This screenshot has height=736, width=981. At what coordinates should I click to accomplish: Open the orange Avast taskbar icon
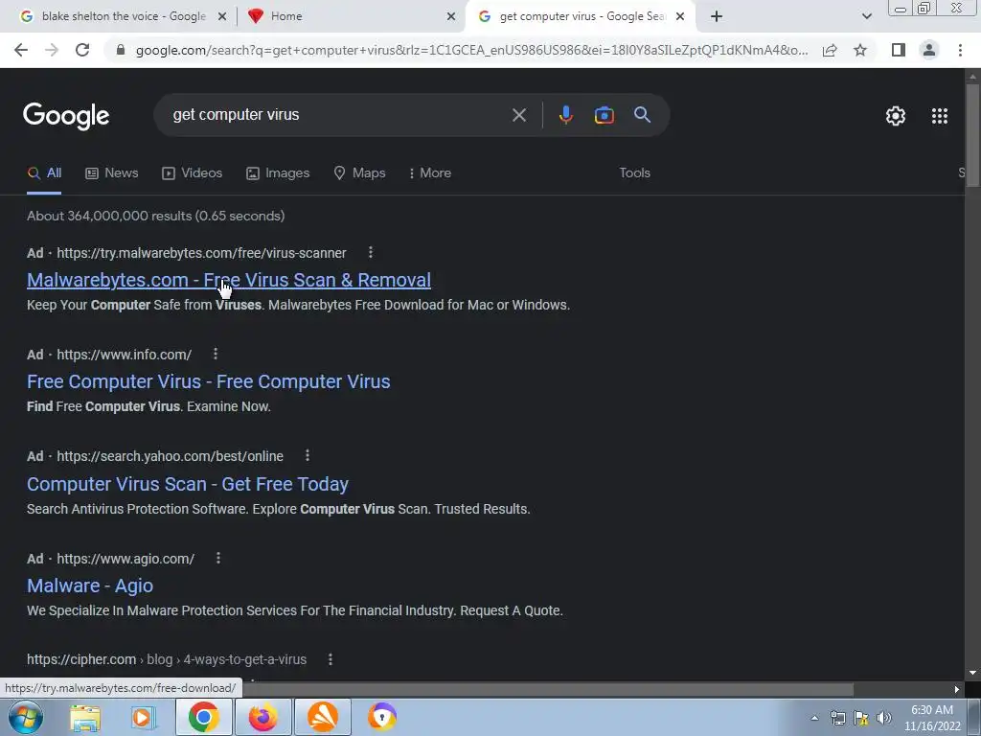[x=323, y=717]
